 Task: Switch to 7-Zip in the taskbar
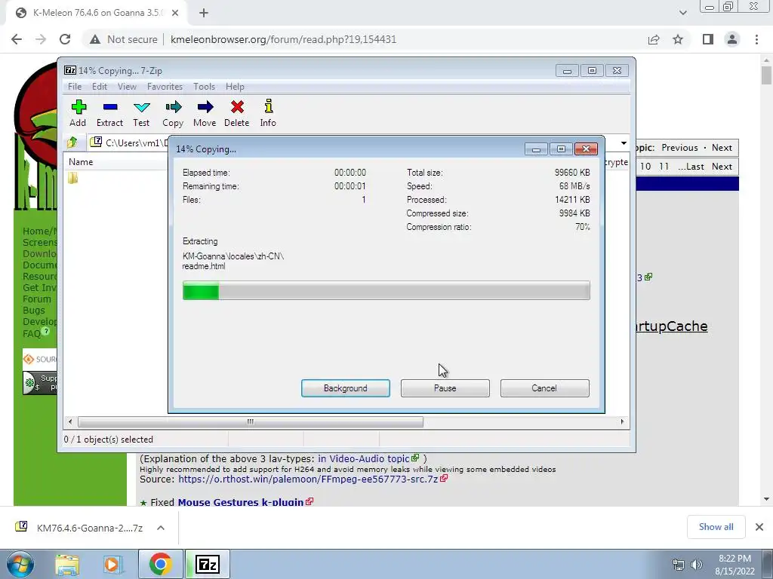pos(208,564)
